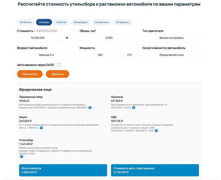Screen dimensions: 221x180
Task: Click help icon under Таможенный сбор
Action: [x=90, y=108]
